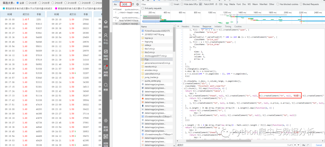
Task: Click the file icon beside topnav.js
Action: click(x=143, y=38)
